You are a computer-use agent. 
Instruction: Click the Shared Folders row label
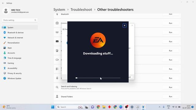(x=67, y=97)
